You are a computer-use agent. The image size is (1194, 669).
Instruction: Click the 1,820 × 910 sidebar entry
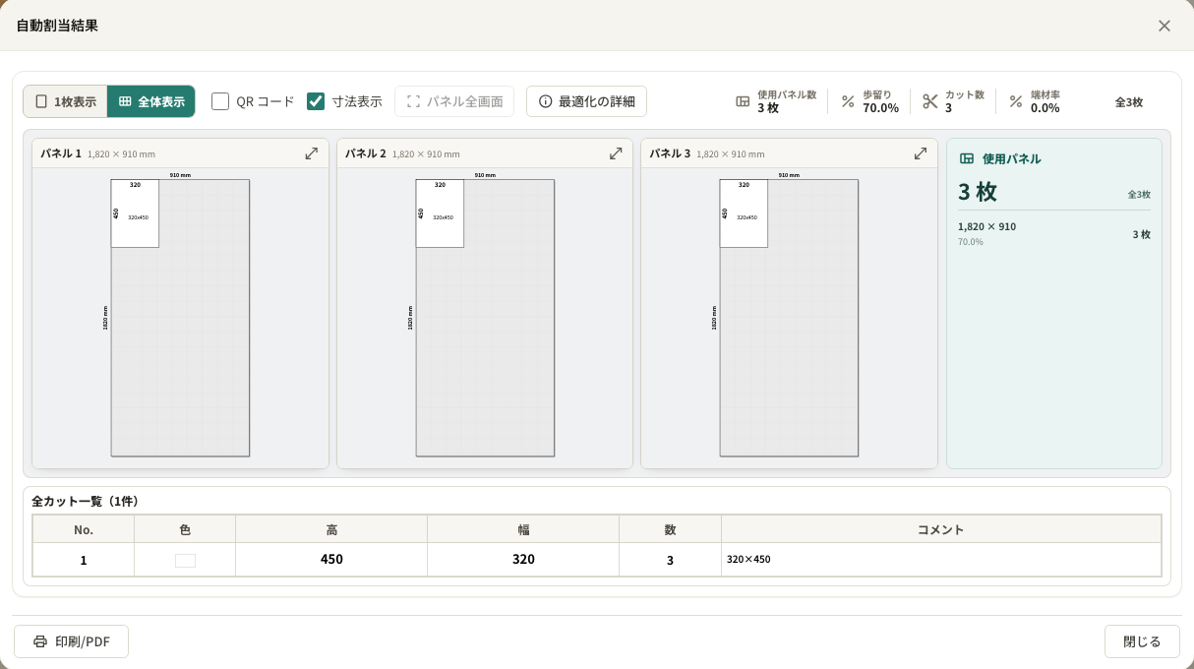tap(1054, 234)
